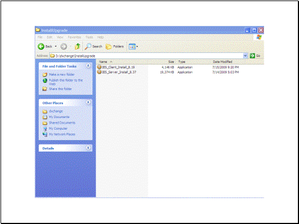Click Share this folder link

click(60, 89)
